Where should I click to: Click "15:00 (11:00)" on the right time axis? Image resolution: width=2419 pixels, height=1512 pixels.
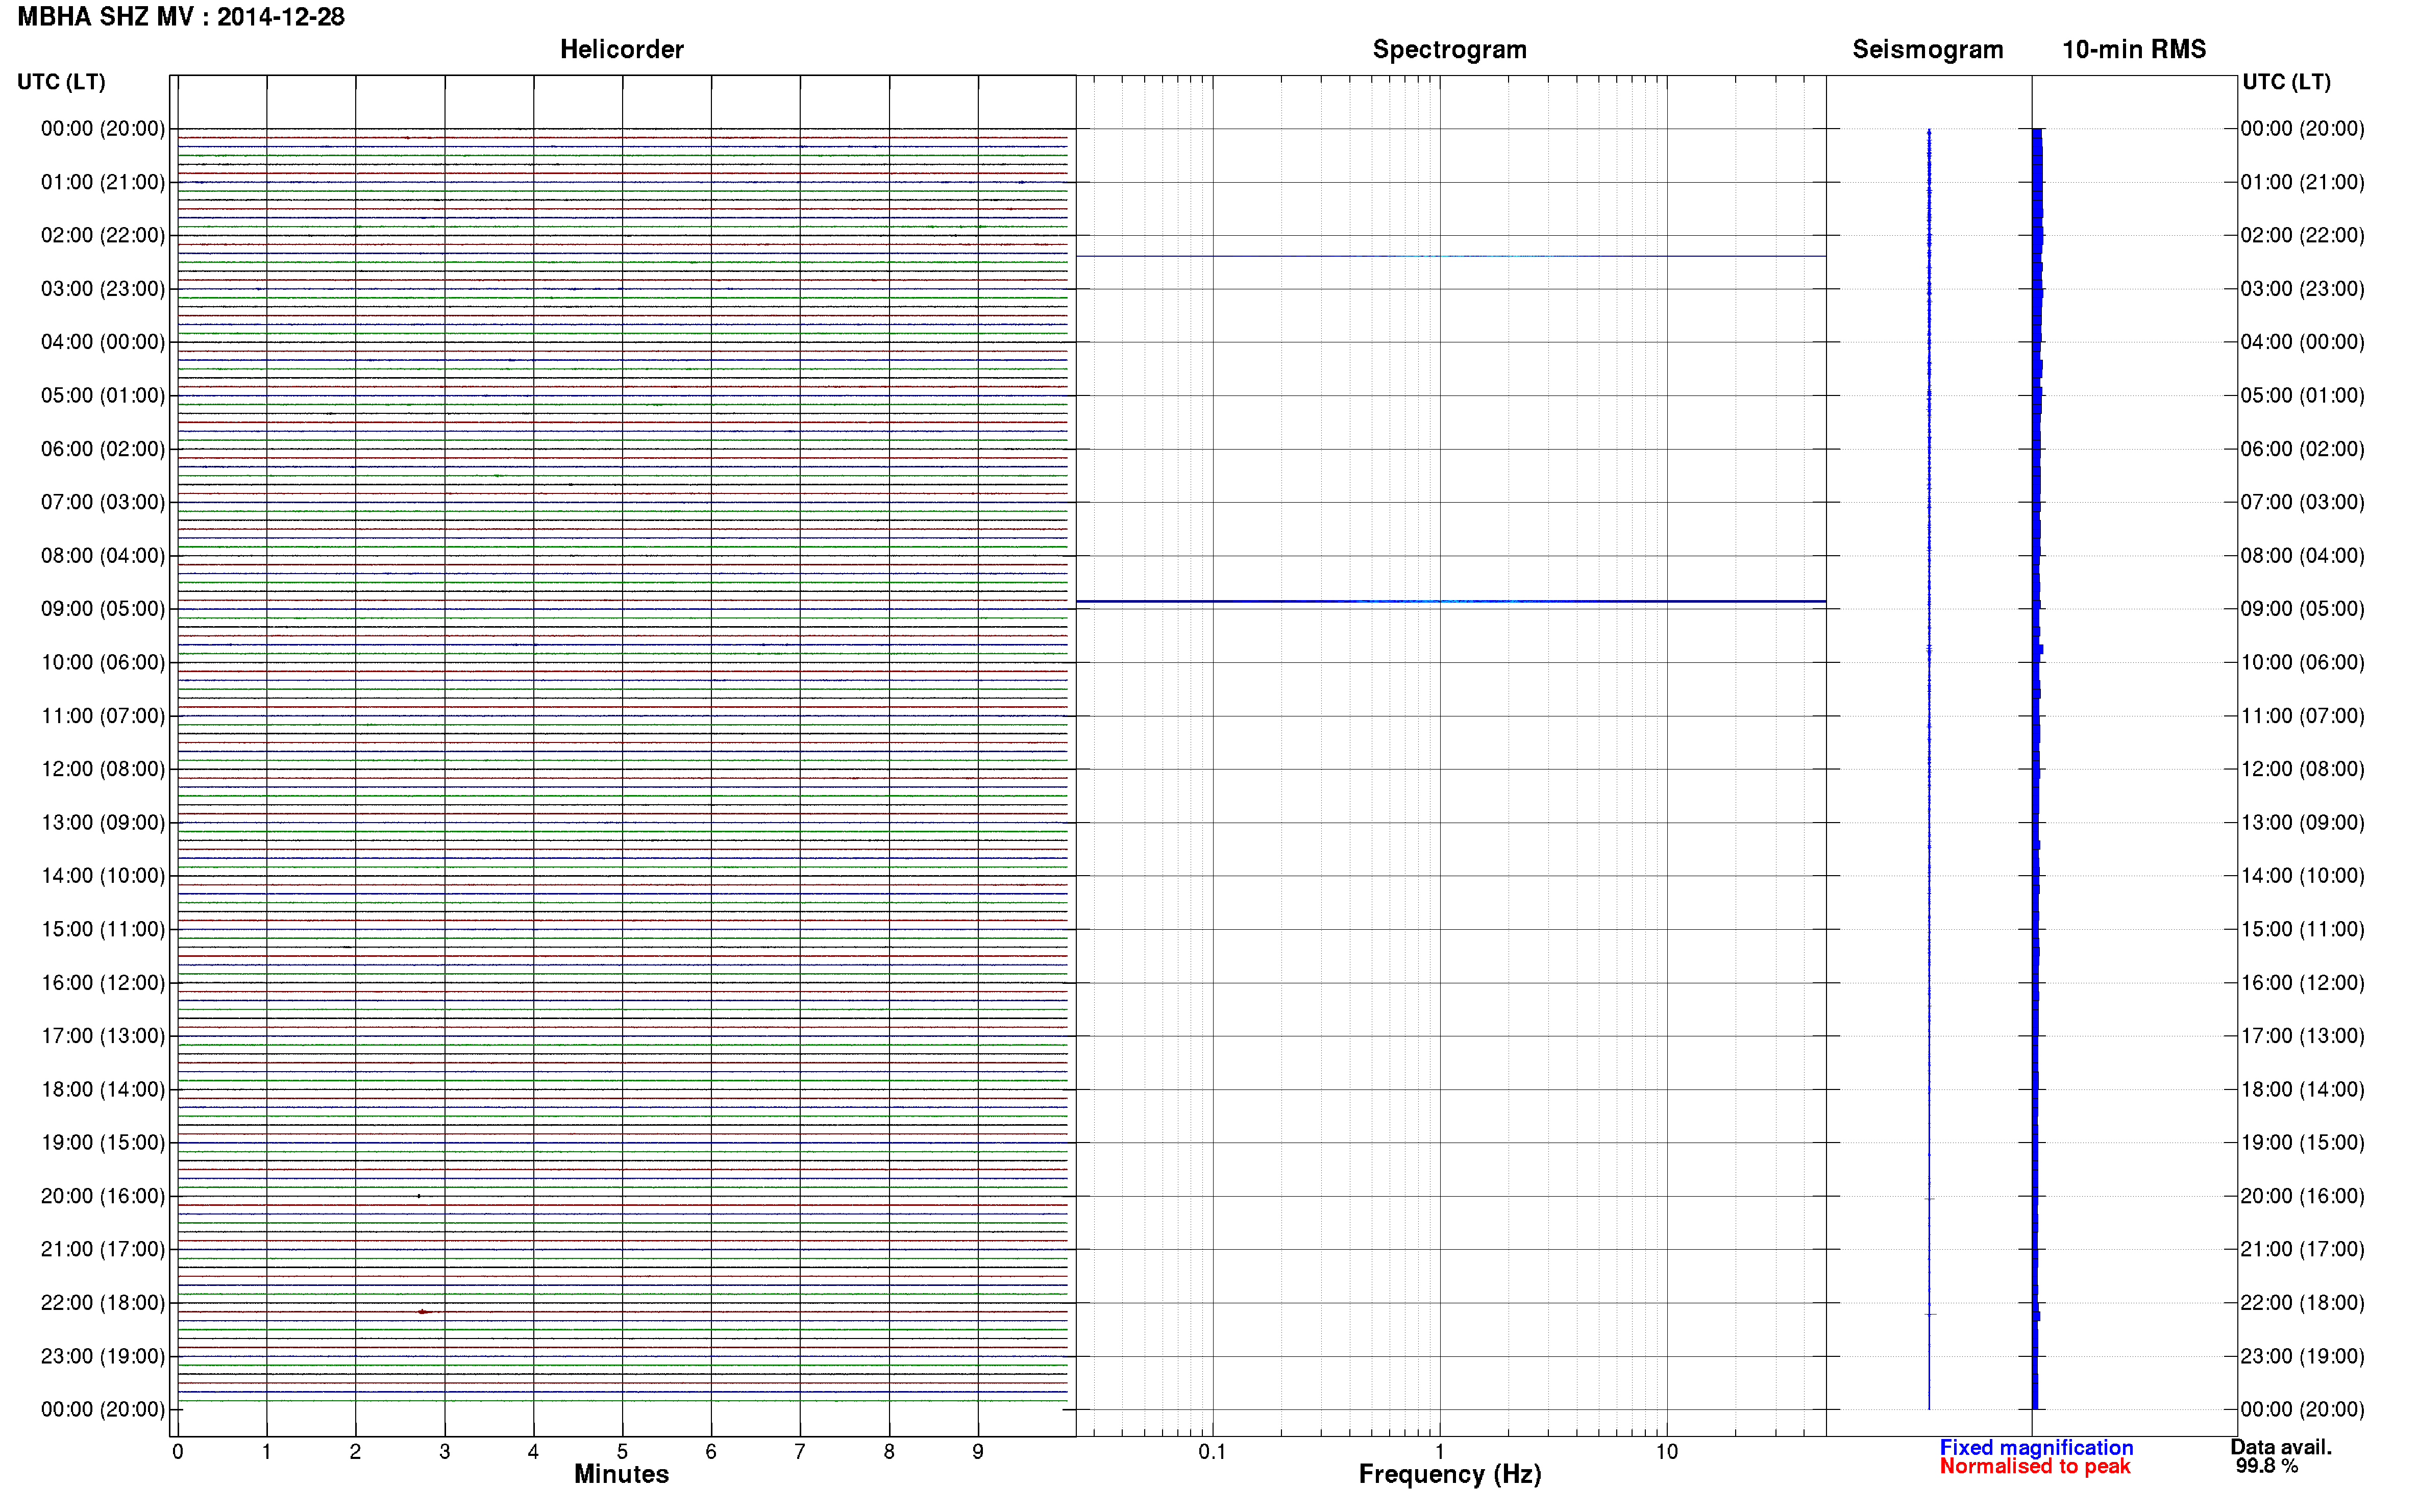click(x=2302, y=929)
